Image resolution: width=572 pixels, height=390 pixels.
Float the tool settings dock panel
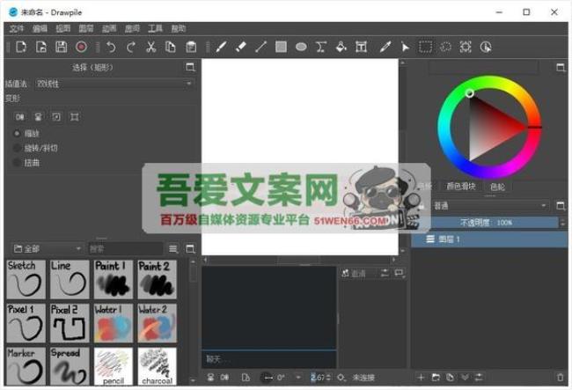click(190, 67)
